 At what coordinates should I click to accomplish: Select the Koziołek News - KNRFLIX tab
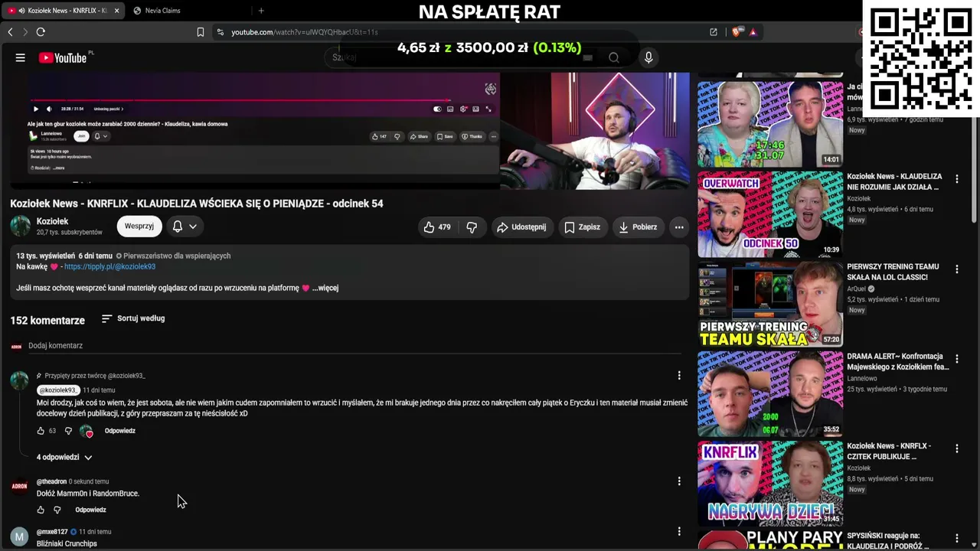pyautogui.click(x=63, y=11)
